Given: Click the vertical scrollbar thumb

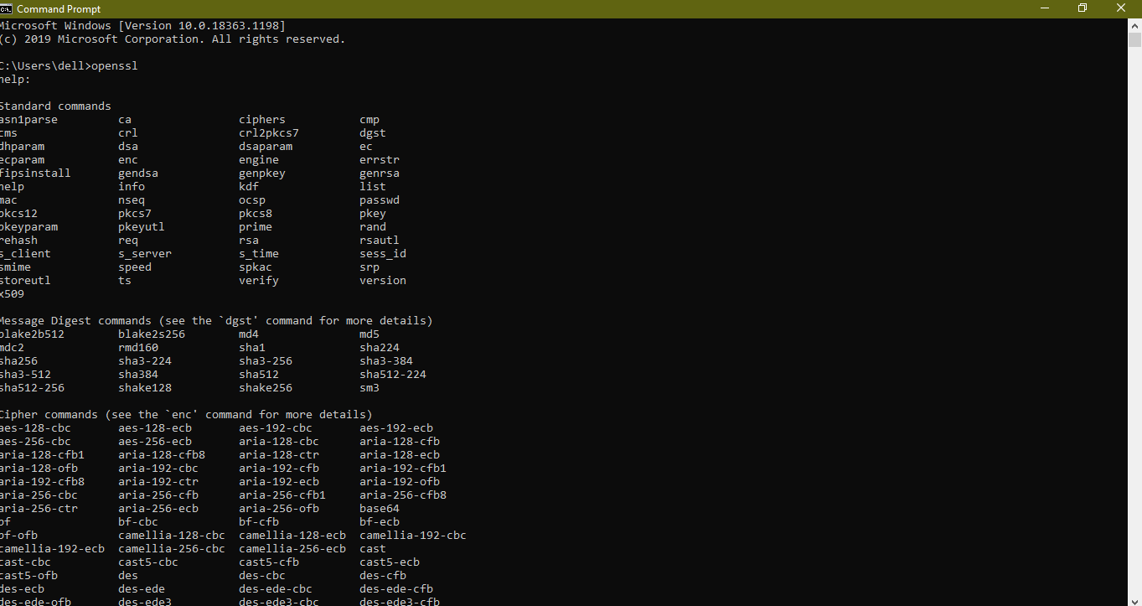Looking at the screenshot, I should point(1134,39).
